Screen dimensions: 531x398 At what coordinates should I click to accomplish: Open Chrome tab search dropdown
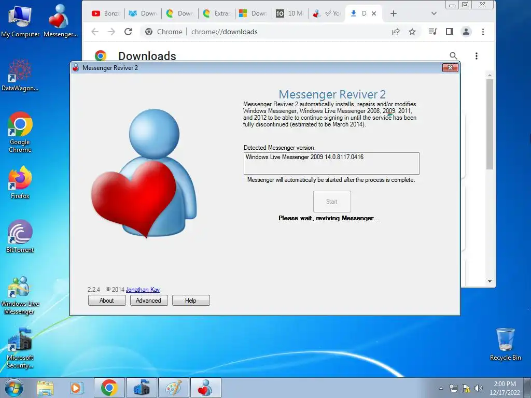434,13
